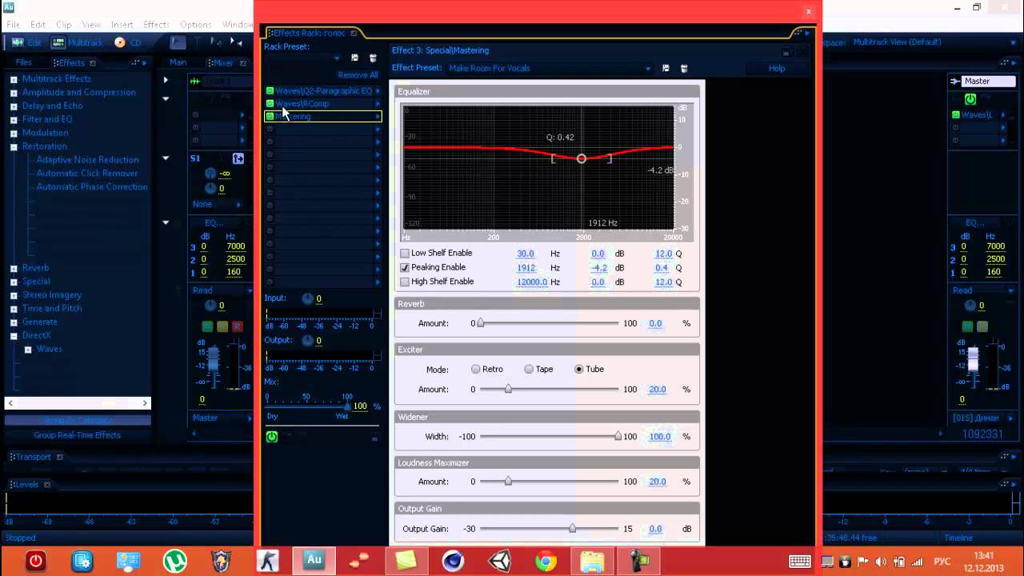Viewport: 1024px width, 576px height.
Task: Delete the effect preset with the trash icon
Action: click(684, 69)
